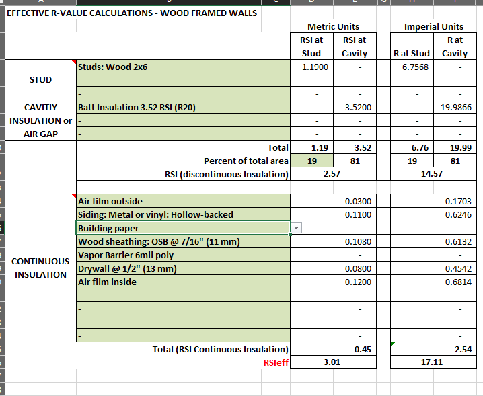
Task: Open the Building paper cell dropdown arrow
Action: 296,228
